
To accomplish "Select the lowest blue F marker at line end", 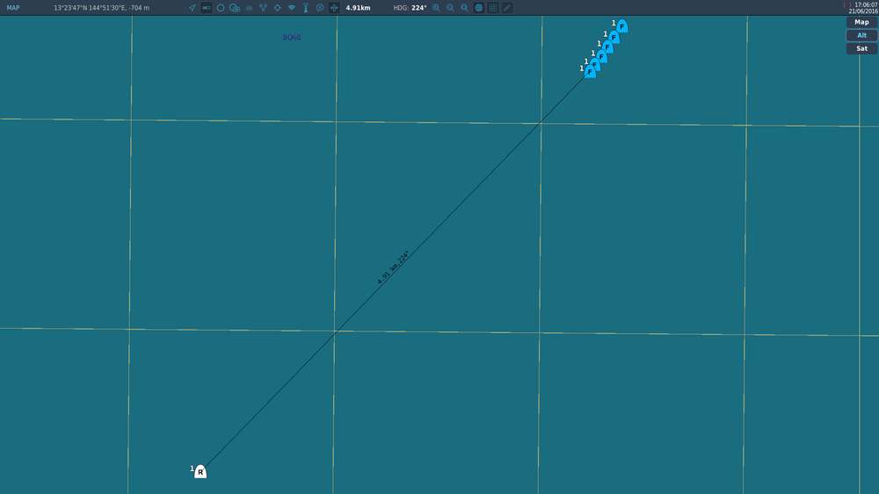I will [590, 71].
